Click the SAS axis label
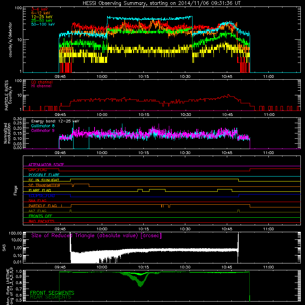Viewport: 305px width, 305px height. click(4, 247)
